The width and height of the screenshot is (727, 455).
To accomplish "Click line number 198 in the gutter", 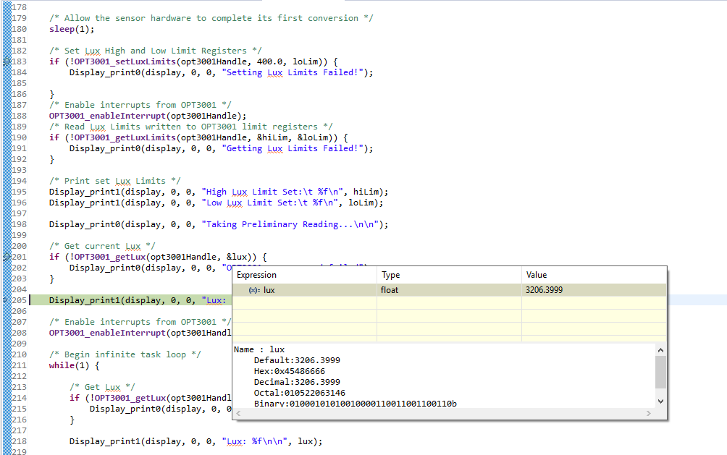I will click(19, 224).
